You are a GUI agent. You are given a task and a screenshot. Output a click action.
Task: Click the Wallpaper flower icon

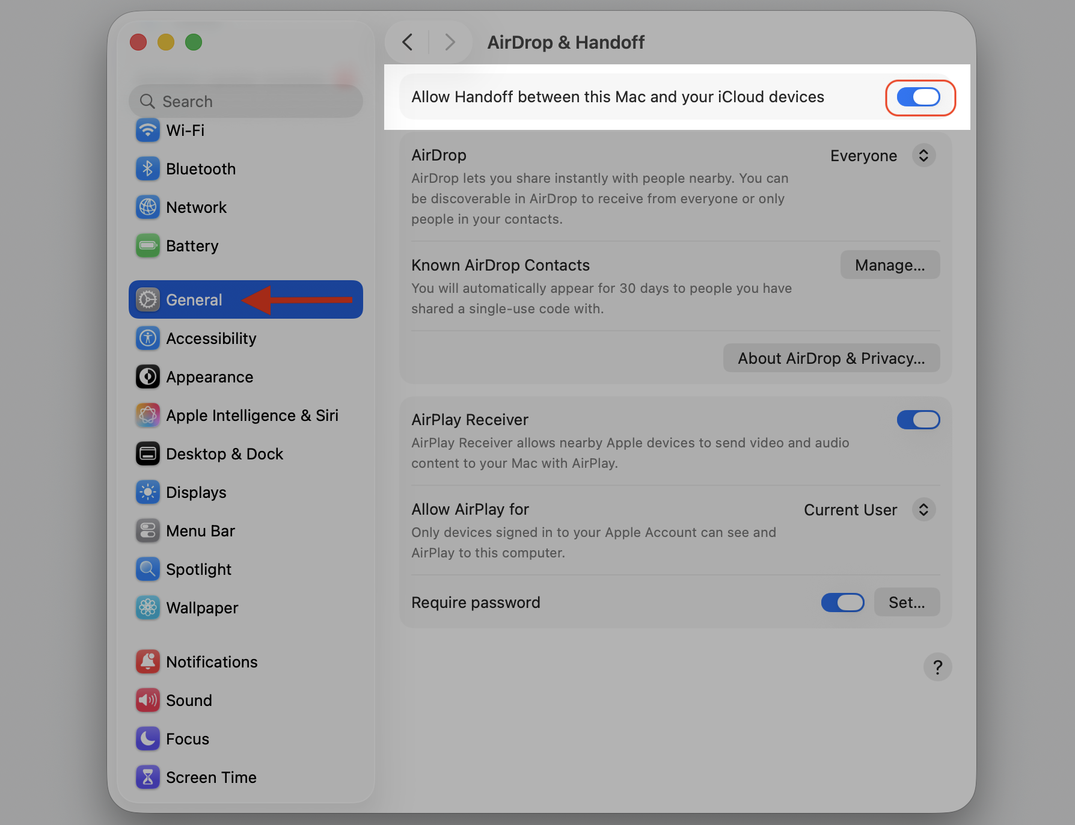[x=147, y=608]
